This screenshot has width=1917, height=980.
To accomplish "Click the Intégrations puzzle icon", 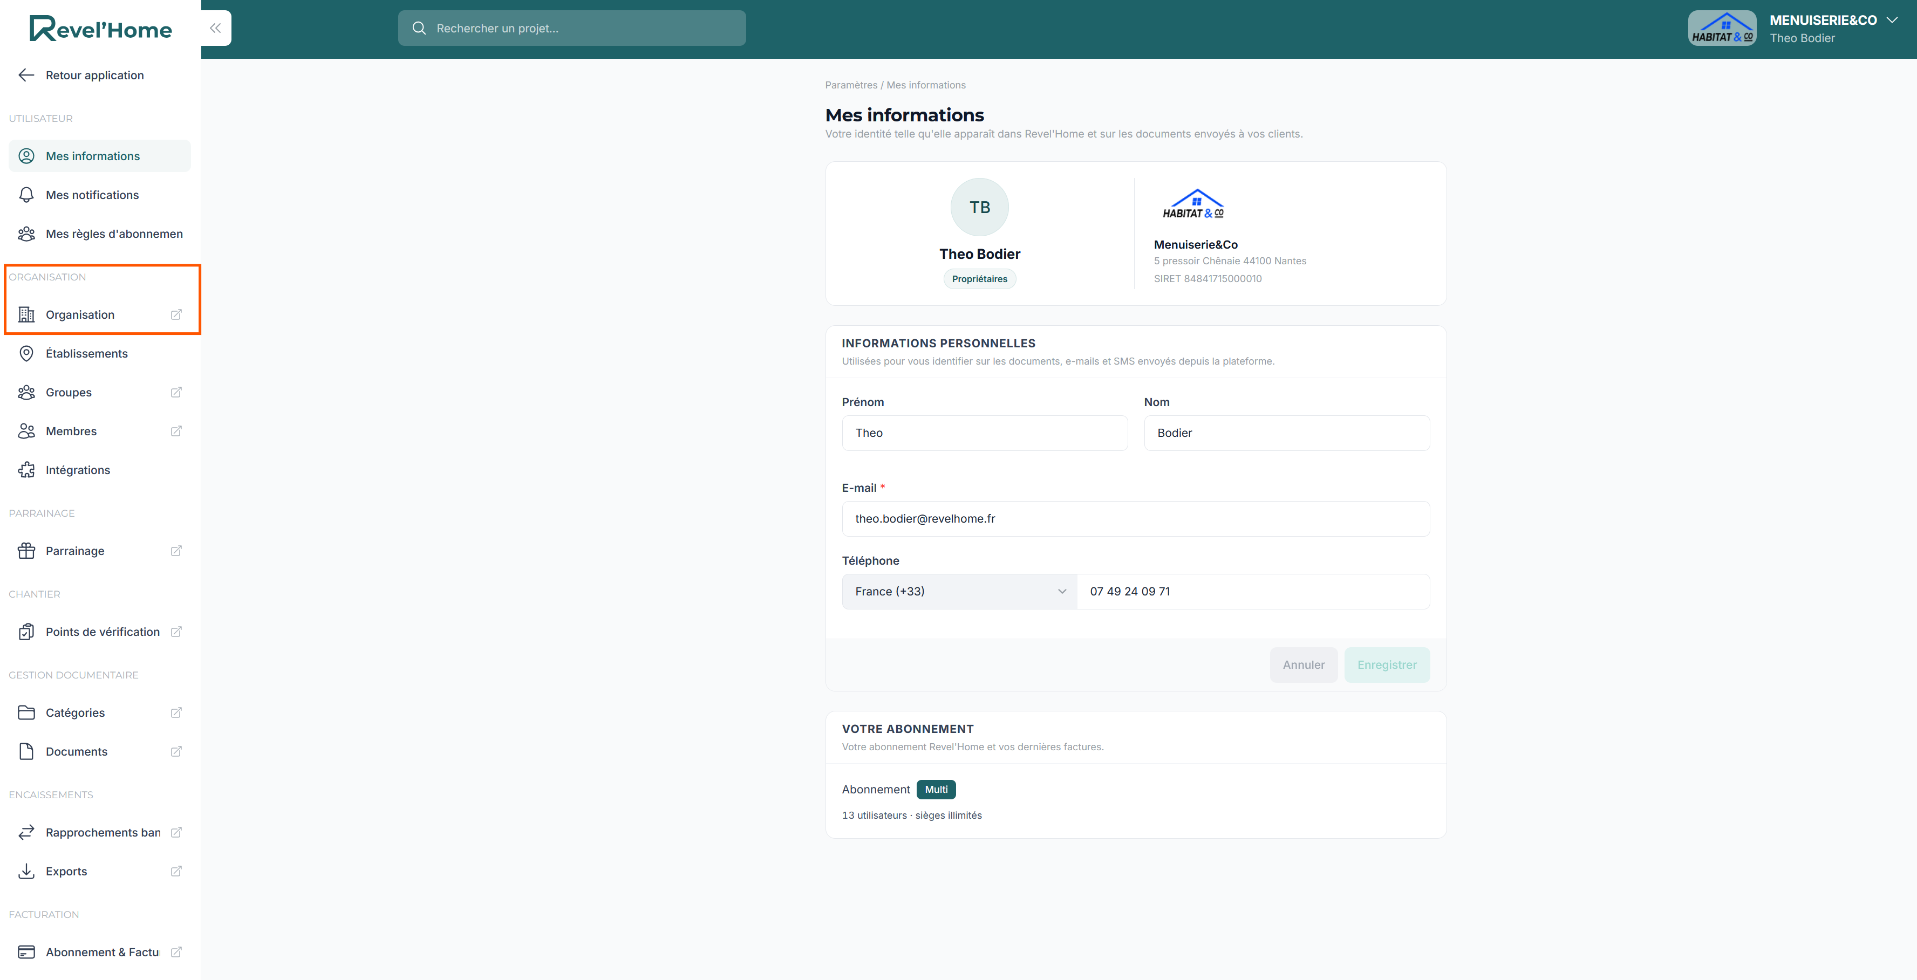I will [x=26, y=470].
